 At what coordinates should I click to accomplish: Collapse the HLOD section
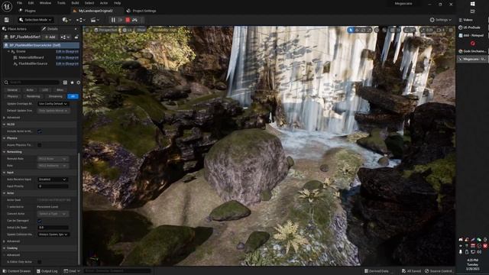tap(4, 125)
